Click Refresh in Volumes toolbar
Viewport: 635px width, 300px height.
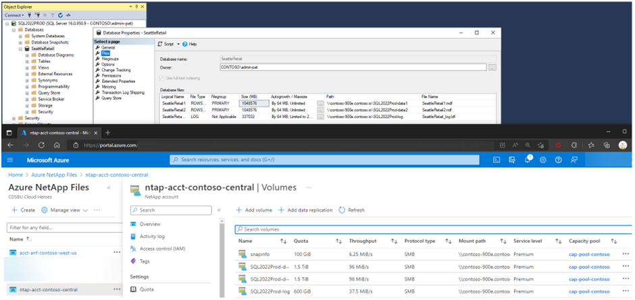[351, 210]
